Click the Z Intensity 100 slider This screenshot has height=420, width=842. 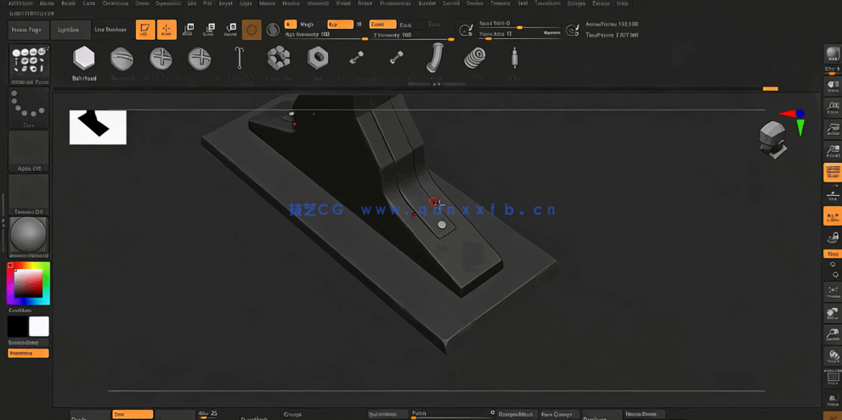pyautogui.click(x=412, y=36)
